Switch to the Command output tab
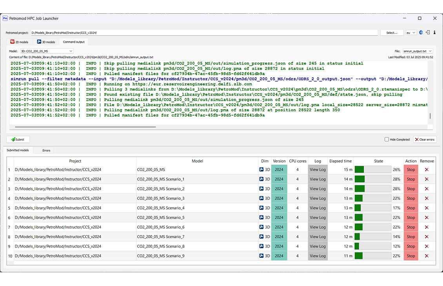The image size is (443, 286). 74,42
